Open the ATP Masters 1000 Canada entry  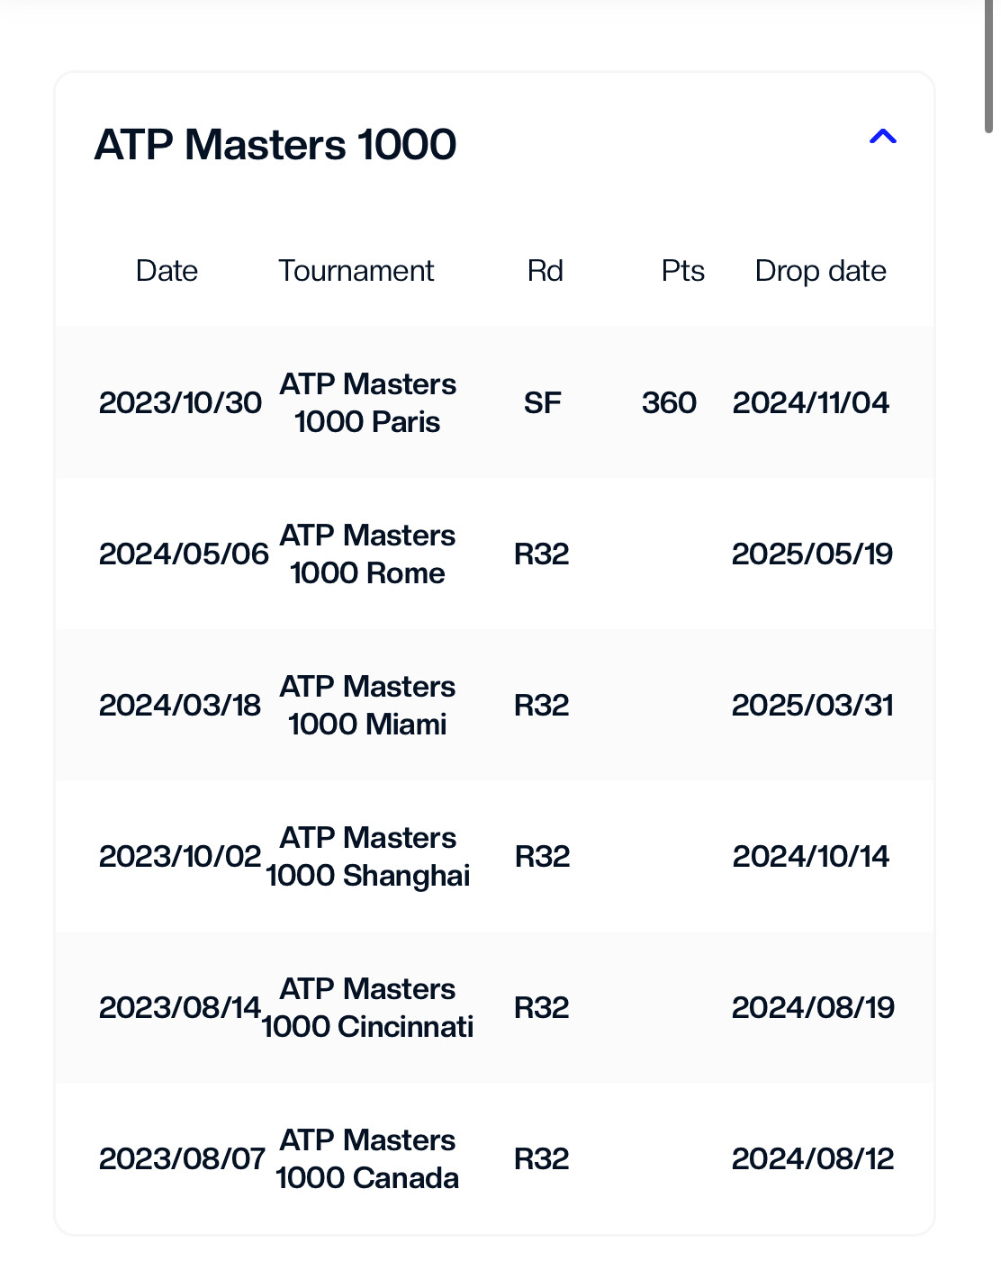(x=367, y=1158)
